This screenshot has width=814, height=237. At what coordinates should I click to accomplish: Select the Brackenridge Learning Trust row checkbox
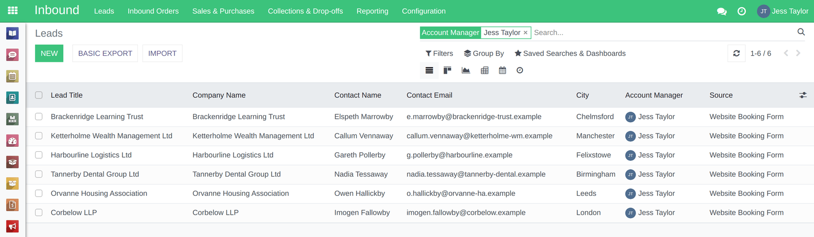click(39, 117)
